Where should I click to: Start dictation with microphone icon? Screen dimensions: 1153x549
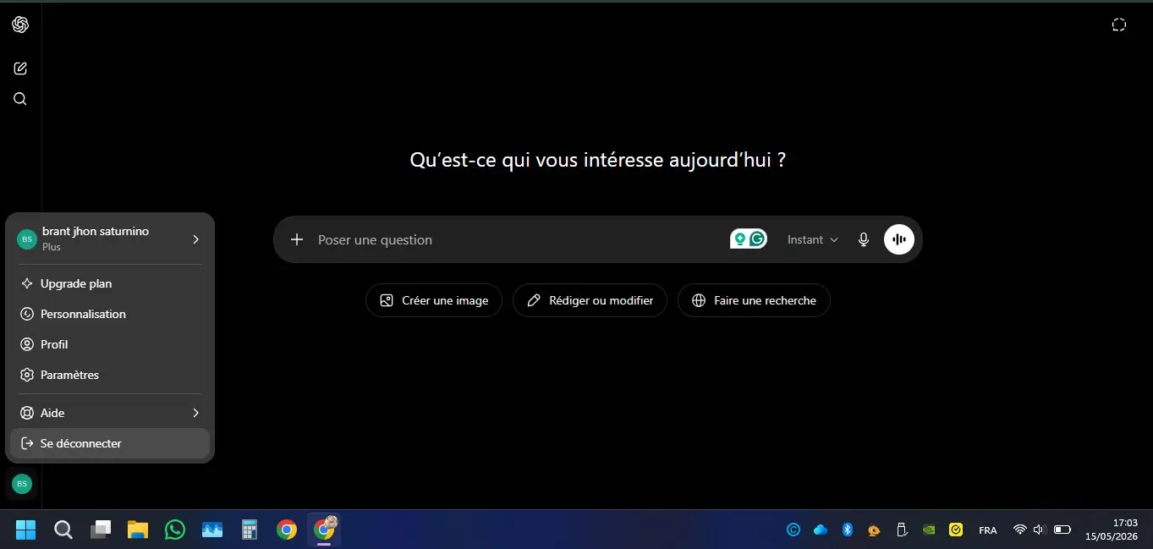click(x=864, y=239)
